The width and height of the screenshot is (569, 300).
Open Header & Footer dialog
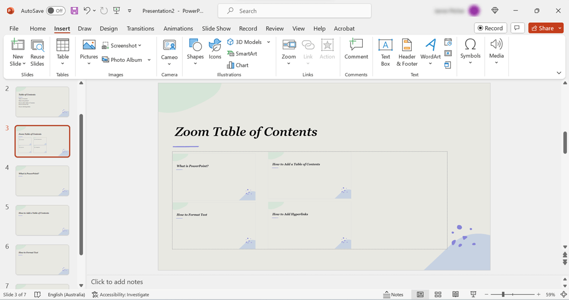pyautogui.click(x=407, y=52)
